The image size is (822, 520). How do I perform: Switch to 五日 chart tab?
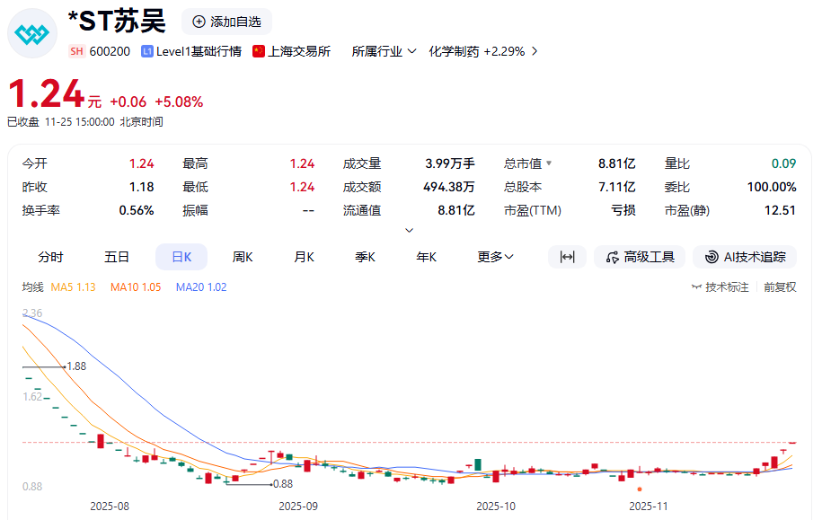pyautogui.click(x=117, y=257)
